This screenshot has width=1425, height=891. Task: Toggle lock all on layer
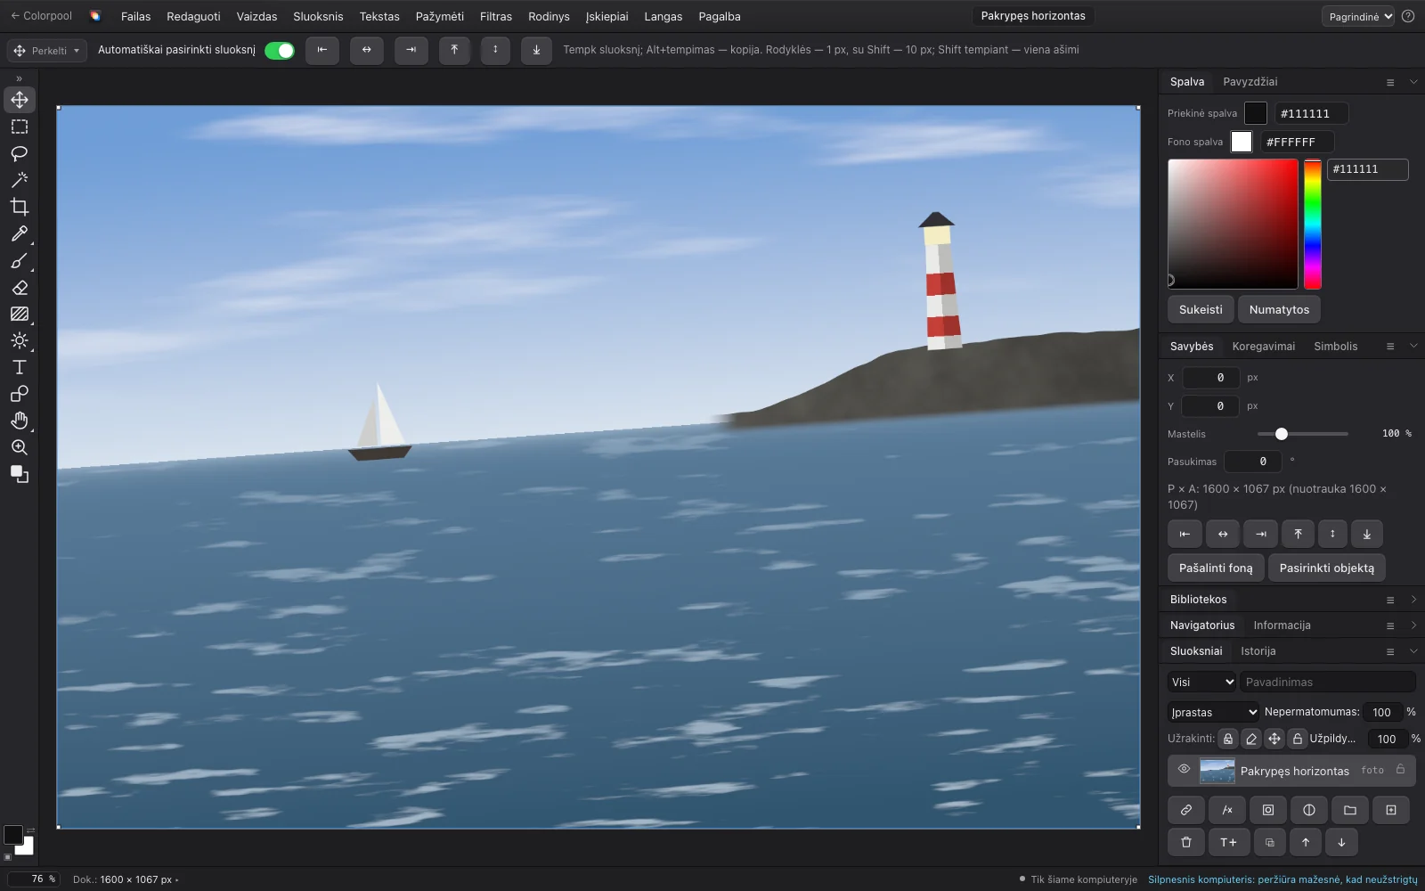[1298, 739]
